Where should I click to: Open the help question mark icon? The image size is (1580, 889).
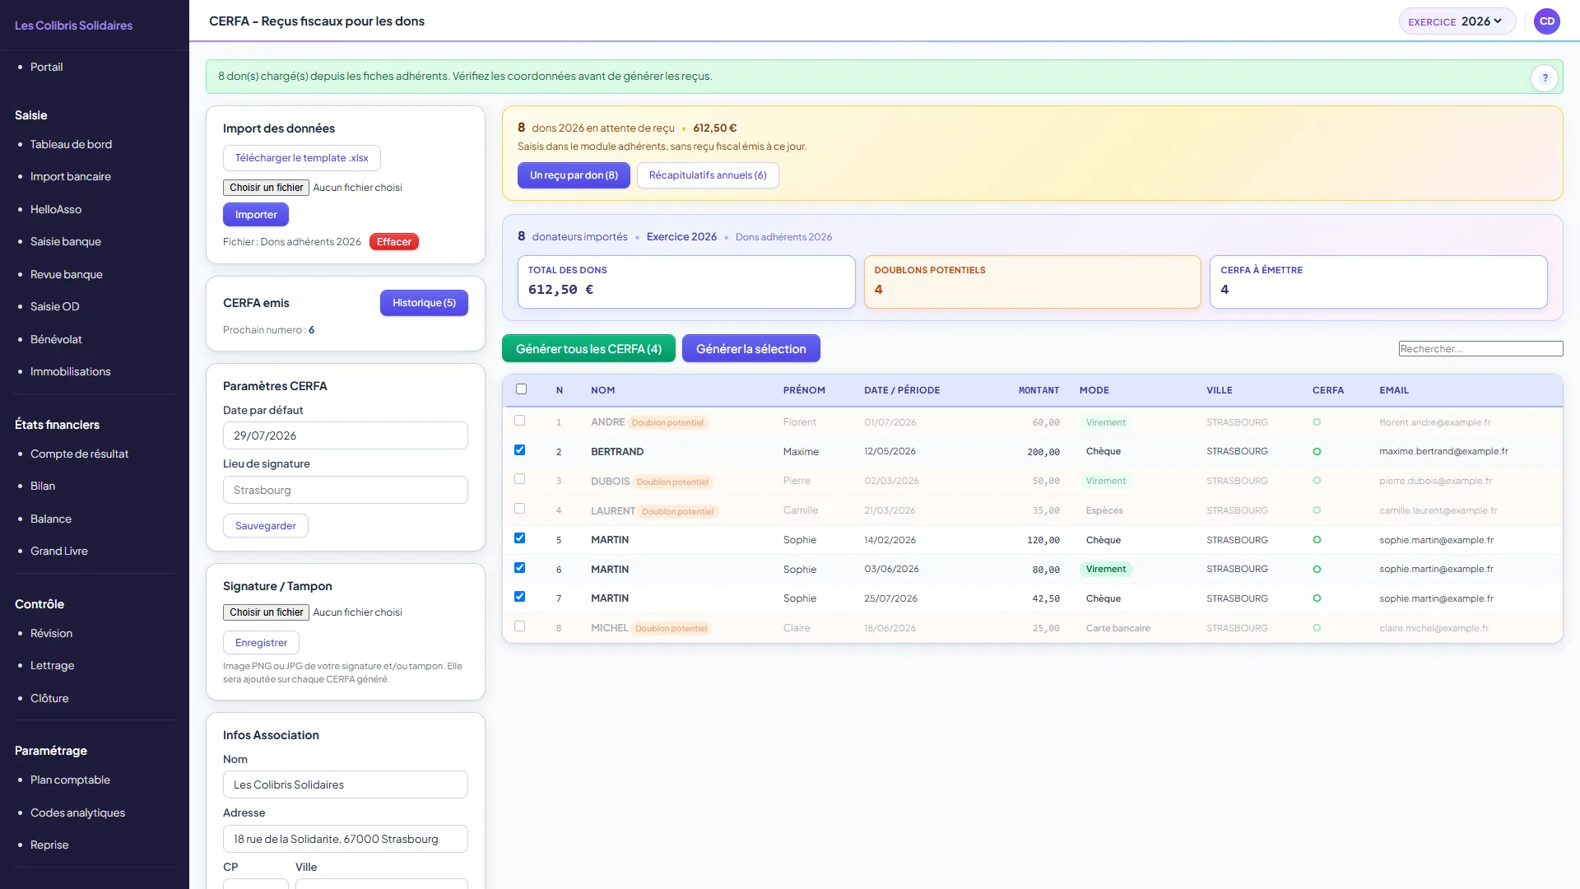pos(1545,78)
